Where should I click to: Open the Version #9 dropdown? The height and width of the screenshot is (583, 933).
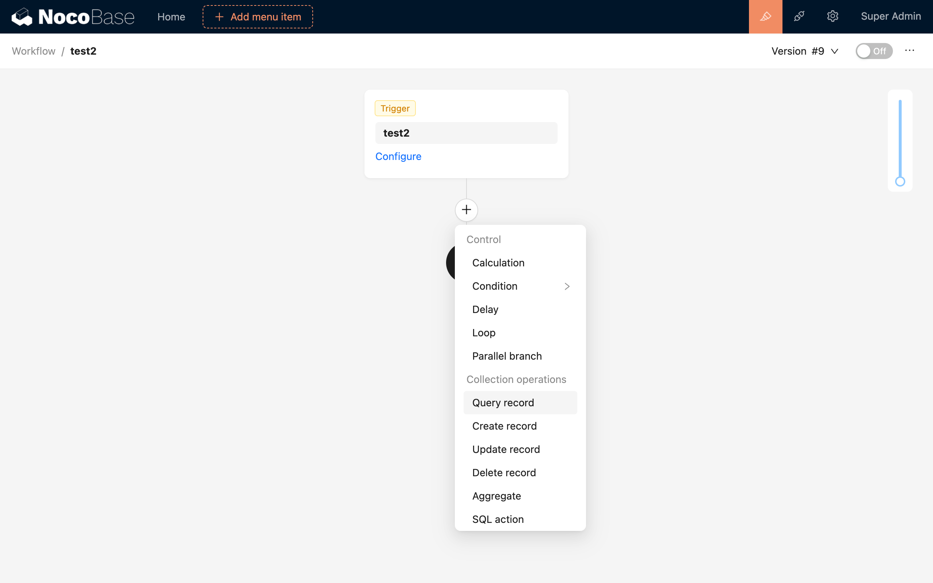805,51
